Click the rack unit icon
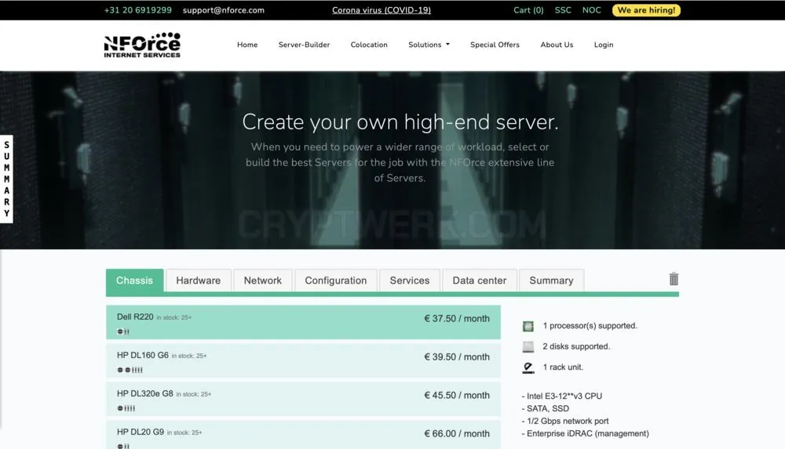Screen dimensions: 785x449 point(528,368)
